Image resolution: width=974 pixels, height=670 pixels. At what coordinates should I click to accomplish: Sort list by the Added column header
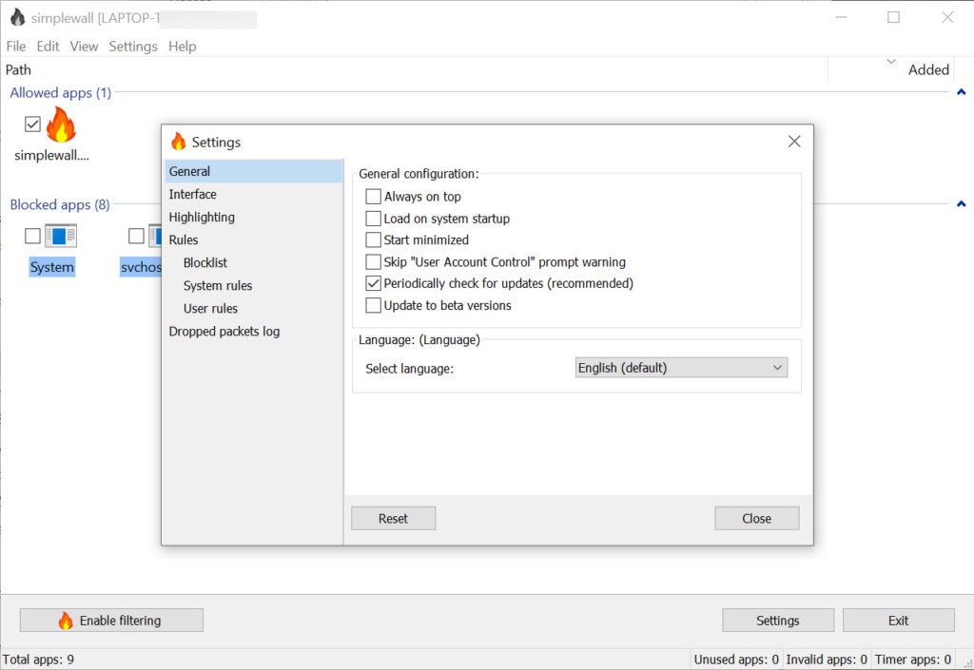point(928,69)
